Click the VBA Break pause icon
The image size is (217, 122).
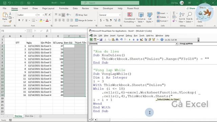click(134, 40)
